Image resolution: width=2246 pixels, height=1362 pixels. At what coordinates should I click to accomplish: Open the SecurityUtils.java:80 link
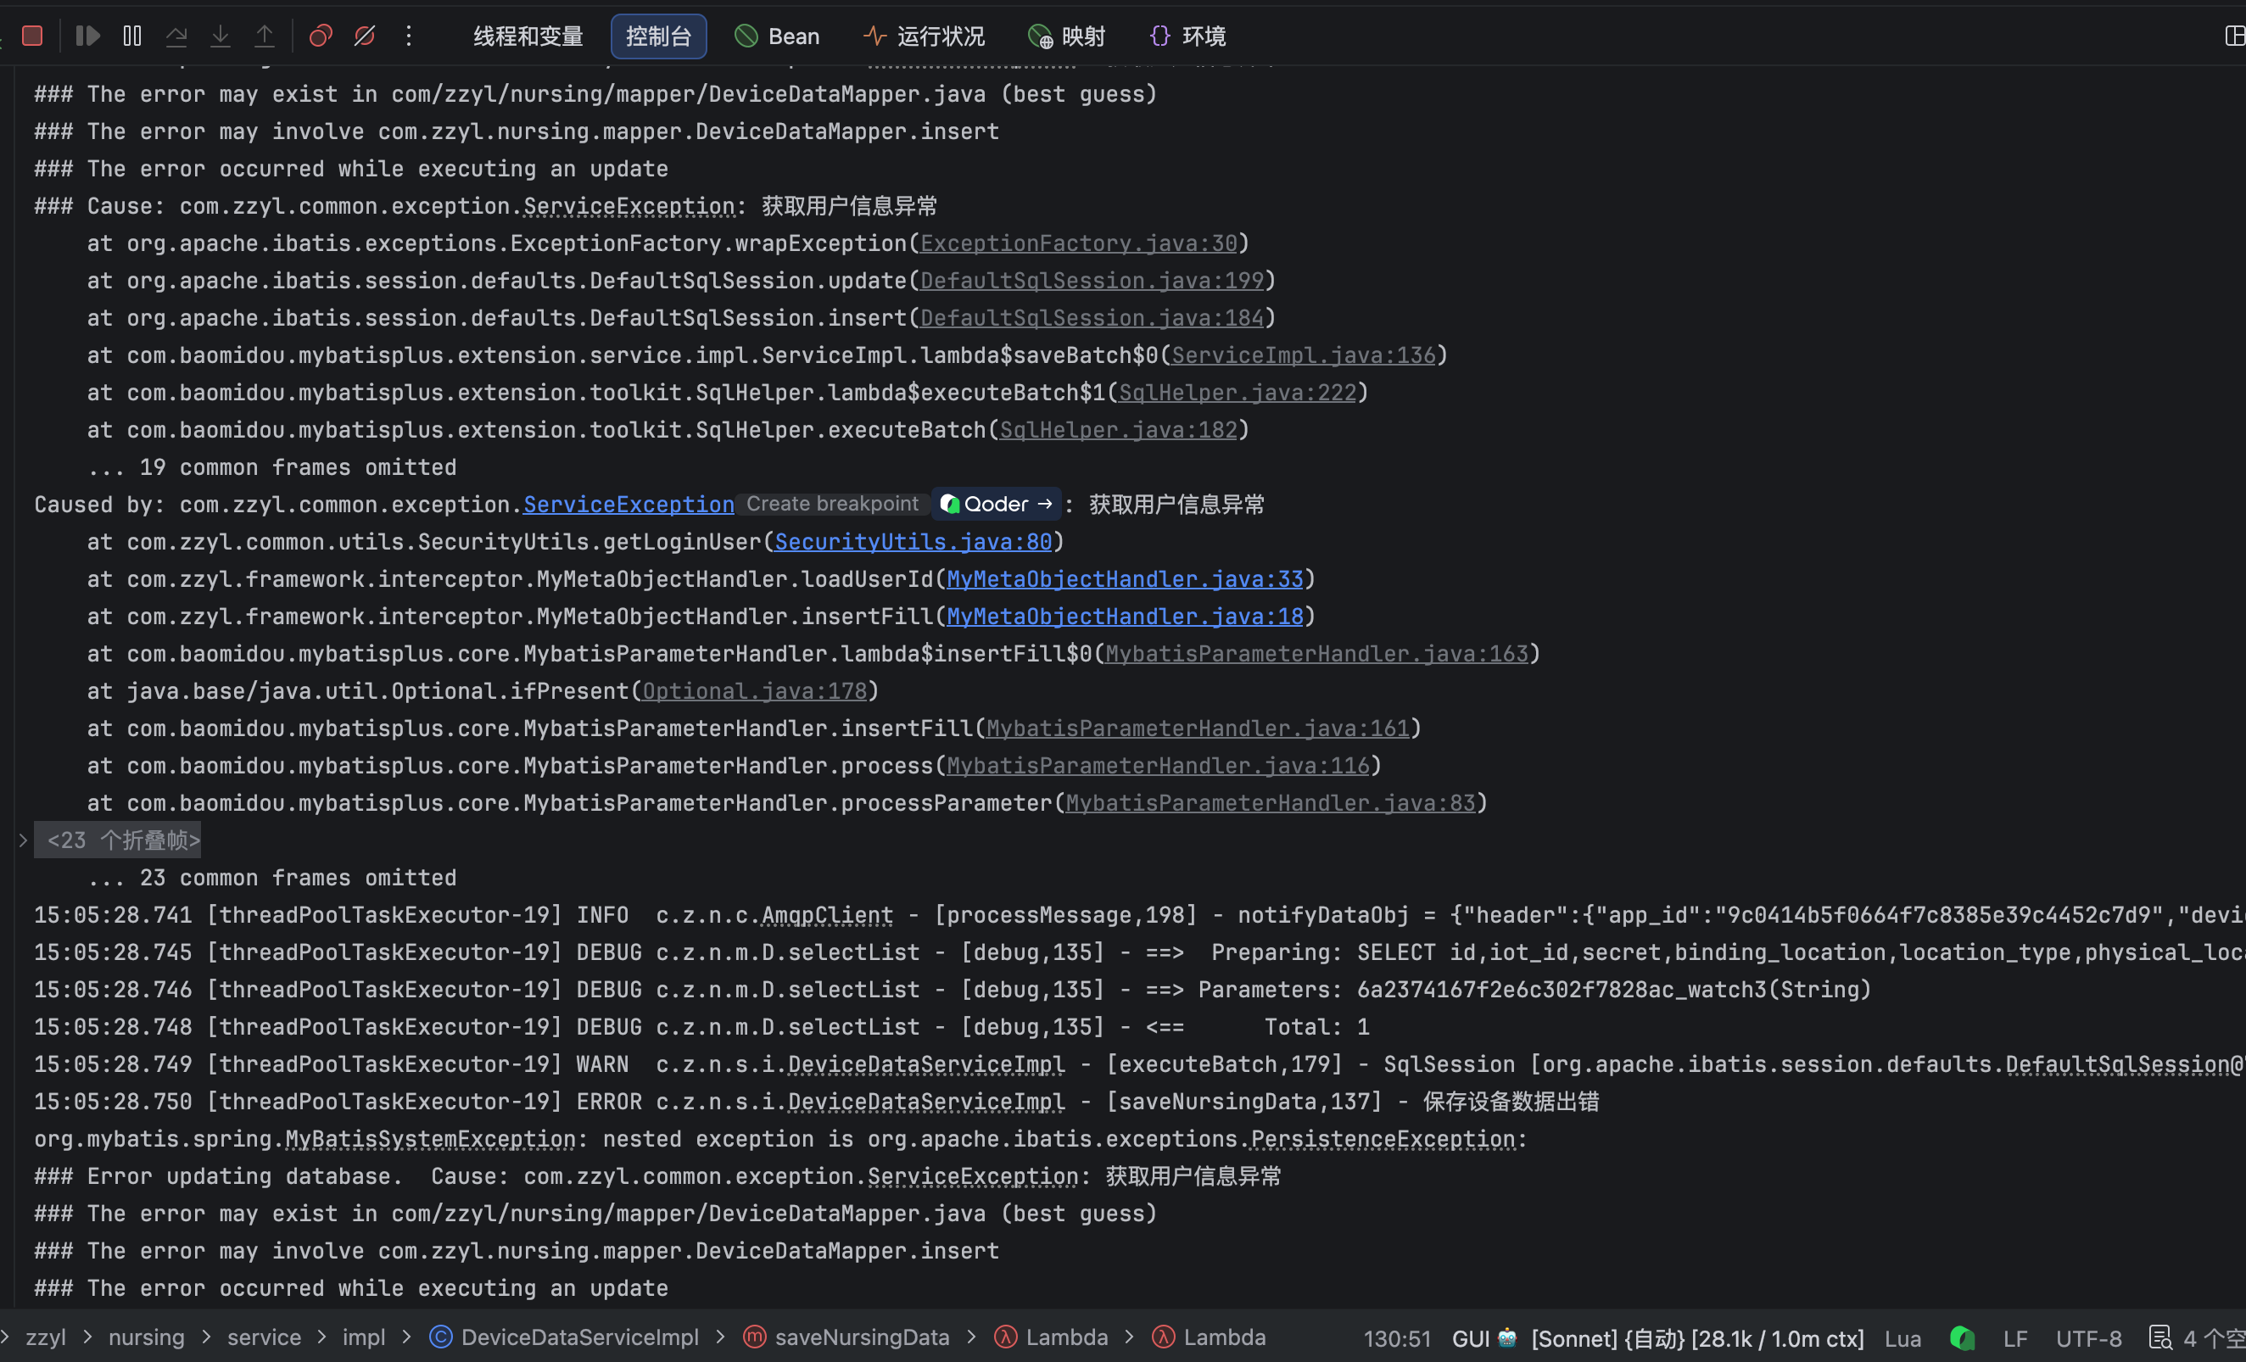pyautogui.click(x=913, y=543)
